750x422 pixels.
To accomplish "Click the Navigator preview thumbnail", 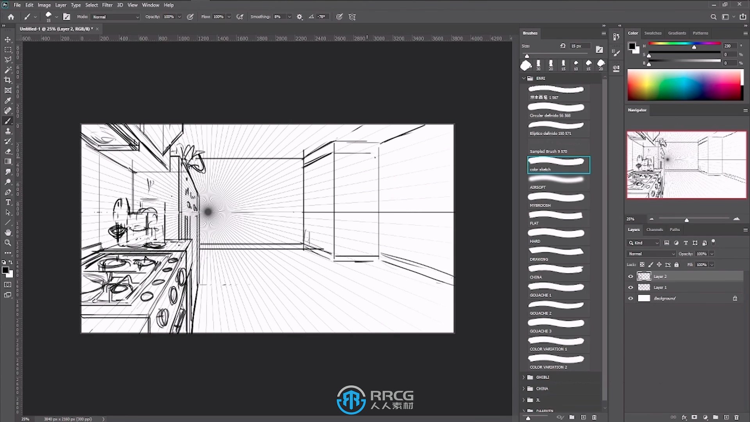I will coord(686,165).
